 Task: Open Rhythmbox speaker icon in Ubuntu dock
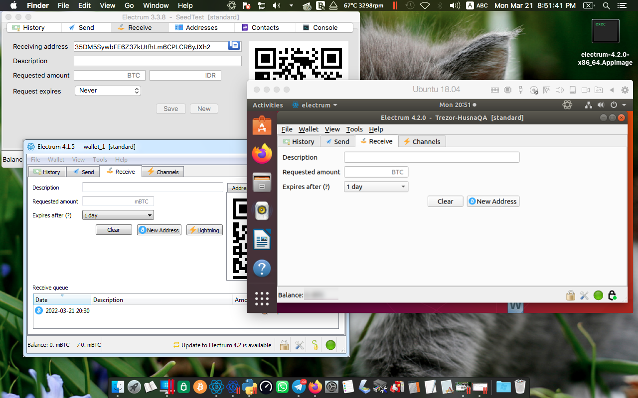click(262, 211)
